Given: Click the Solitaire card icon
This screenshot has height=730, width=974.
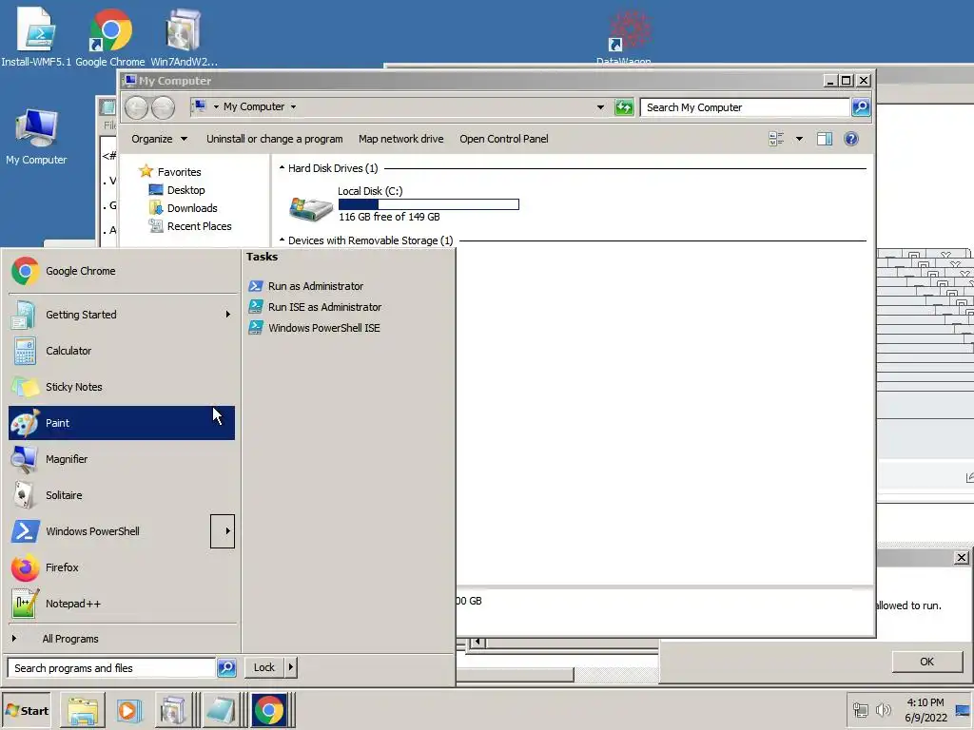Looking at the screenshot, I should pyautogui.click(x=24, y=495).
